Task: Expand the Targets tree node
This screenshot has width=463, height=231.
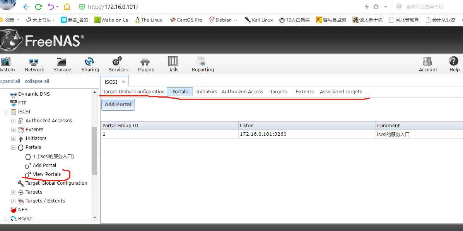Action: tap(13, 192)
